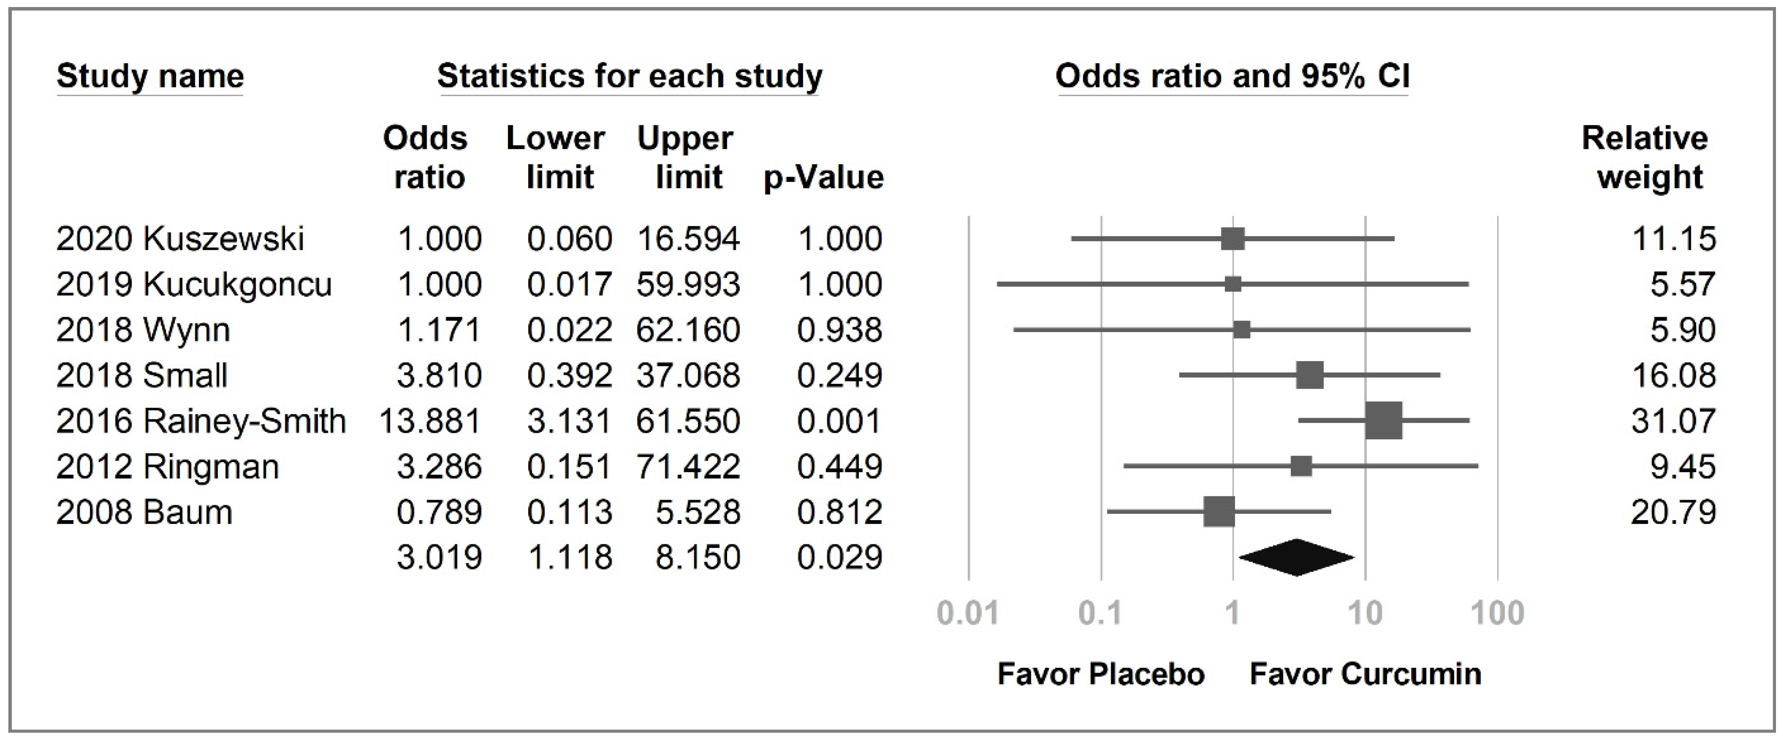This screenshot has width=1783, height=745.
Task: Click the 100 tick label on the axis
Action: coord(1497,614)
